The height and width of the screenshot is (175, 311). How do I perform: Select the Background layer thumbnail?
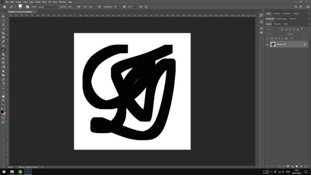[x=273, y=44]
